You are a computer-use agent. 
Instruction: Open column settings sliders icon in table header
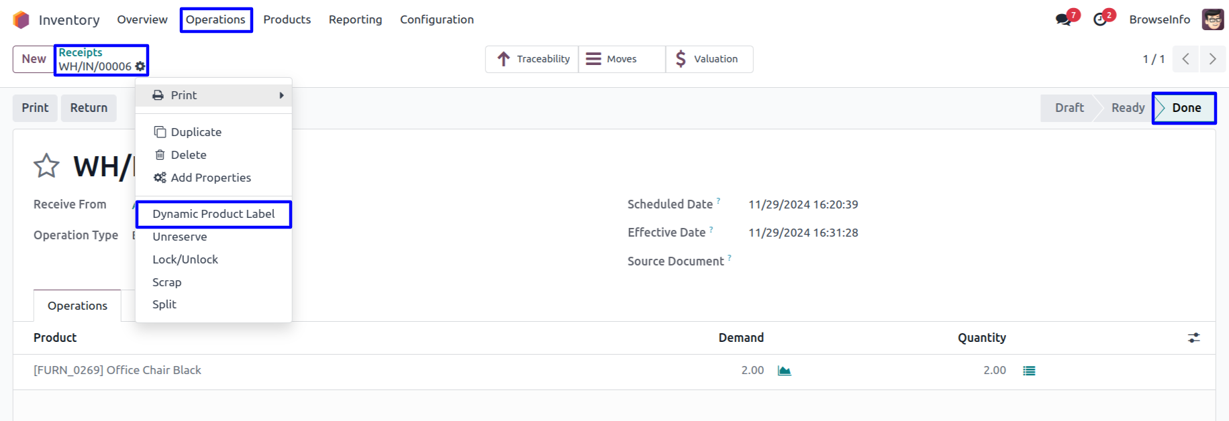pyautogui.click(x=1193, y=338)
